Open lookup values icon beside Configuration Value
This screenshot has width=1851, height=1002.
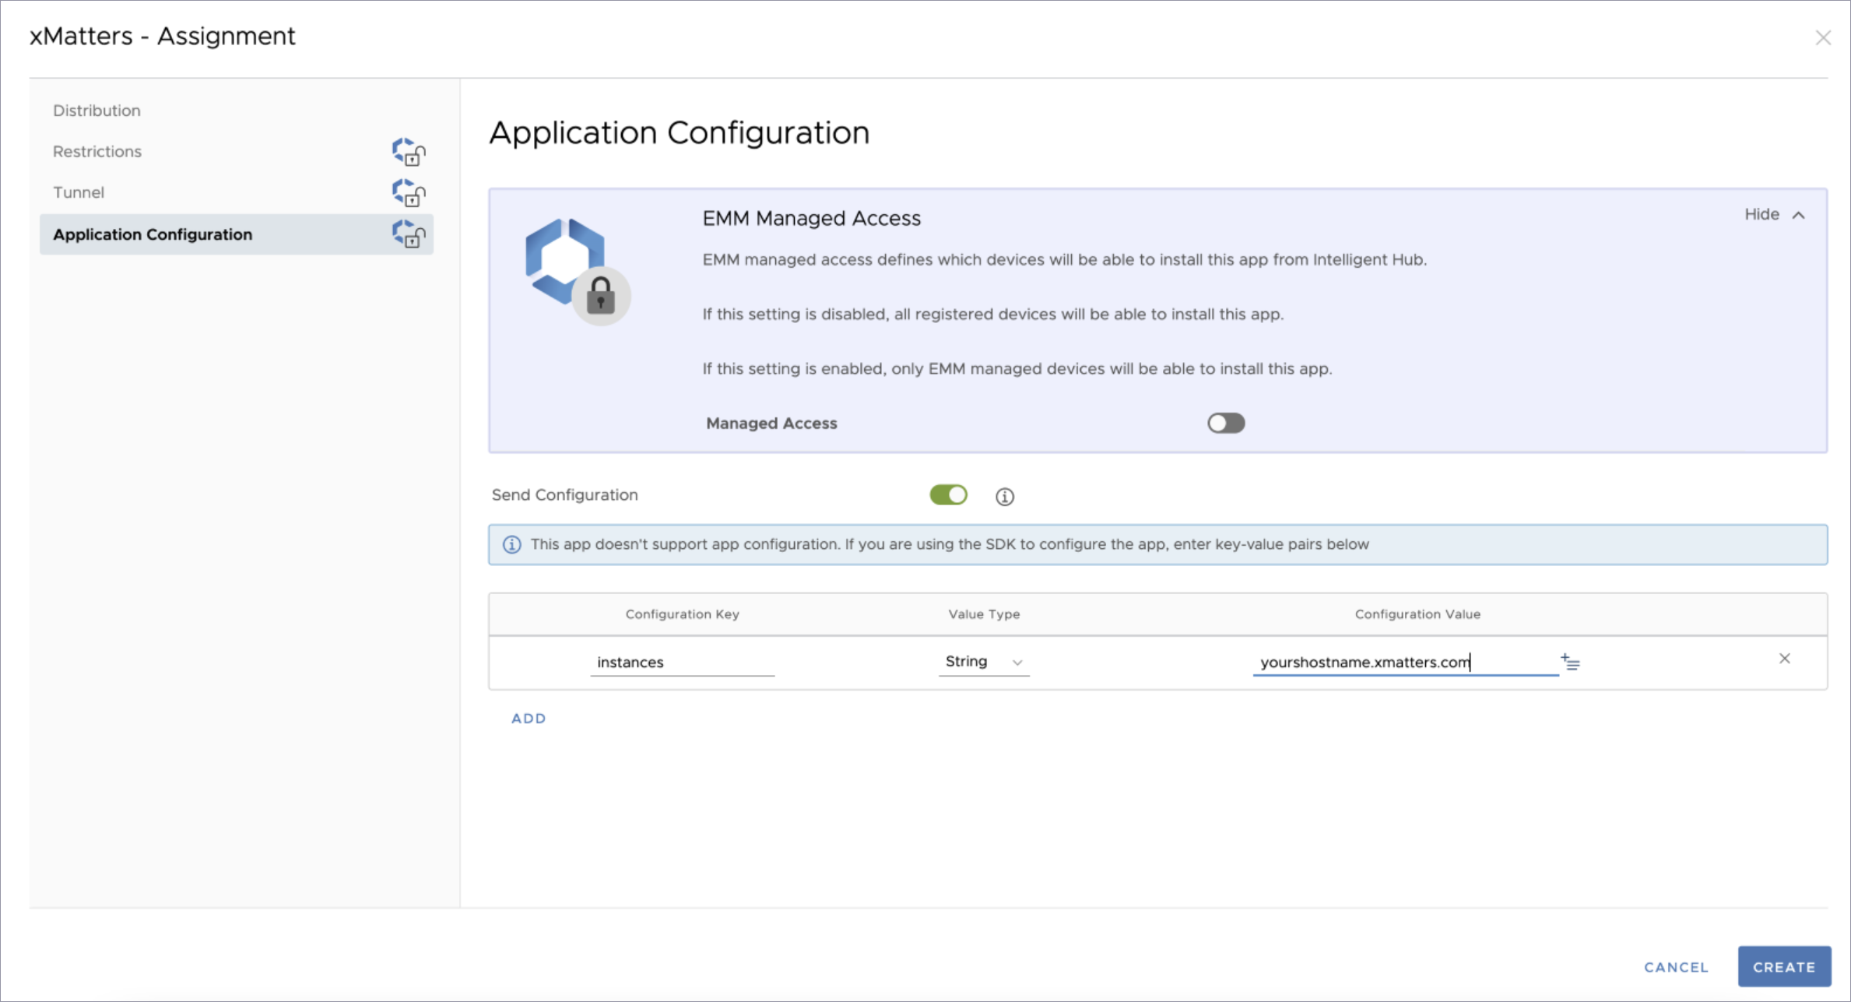[x=1570, y=663]
